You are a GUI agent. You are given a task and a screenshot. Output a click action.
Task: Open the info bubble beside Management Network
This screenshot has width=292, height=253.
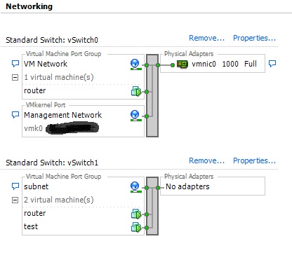(15, 115)
